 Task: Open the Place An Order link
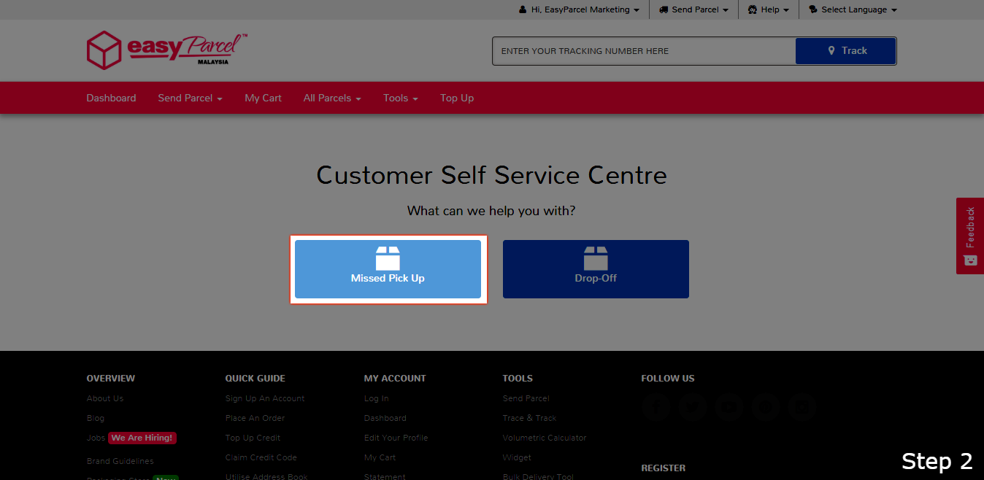(x=255, y=418)
